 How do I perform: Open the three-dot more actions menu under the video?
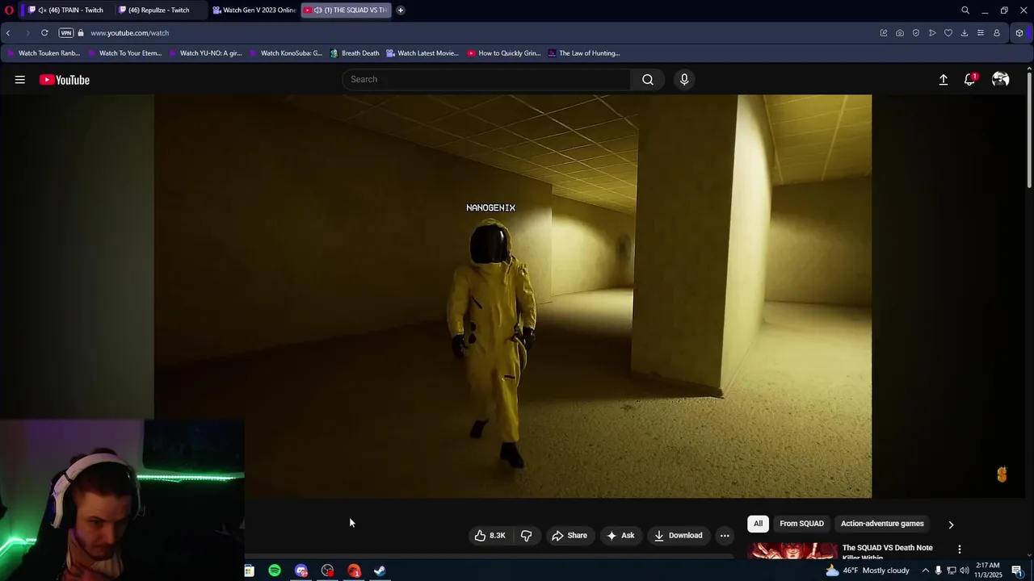[x=725, y=535]
